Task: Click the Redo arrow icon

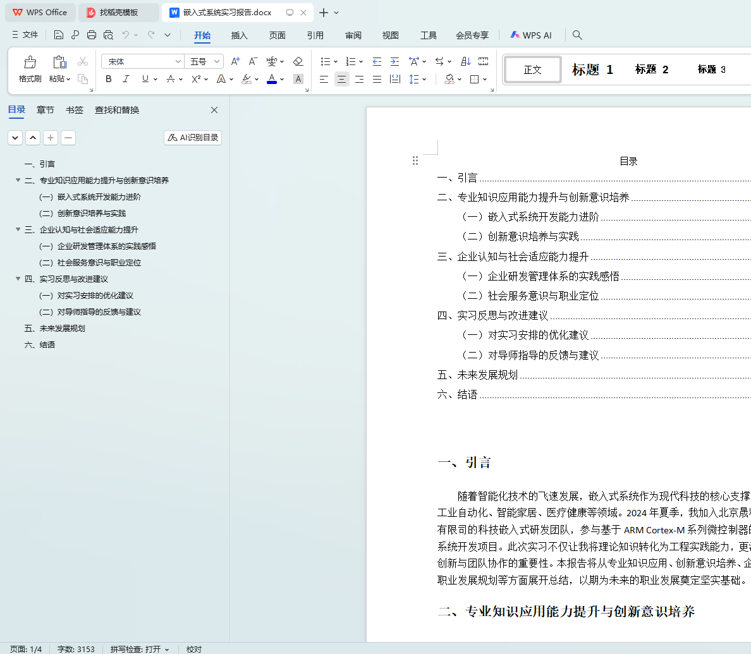Action: pyautogui.click(x=151, y=35)
